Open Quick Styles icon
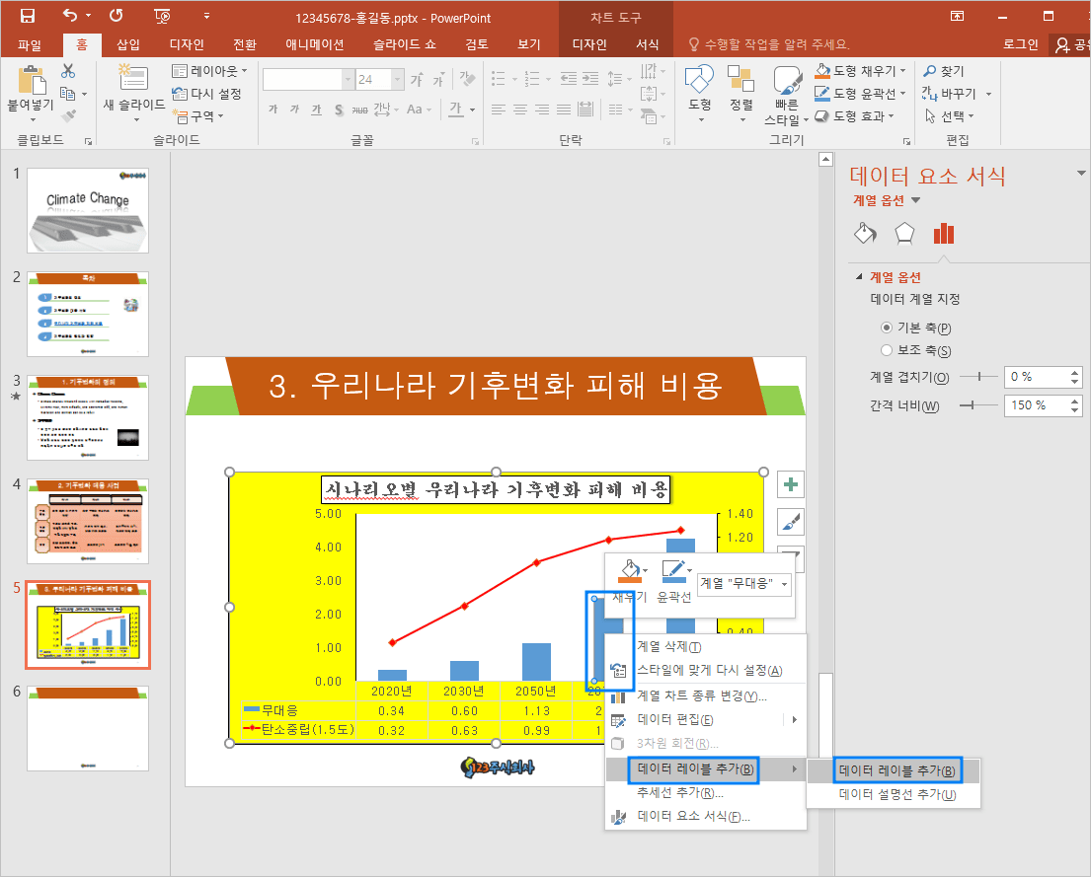 (788, 80)
